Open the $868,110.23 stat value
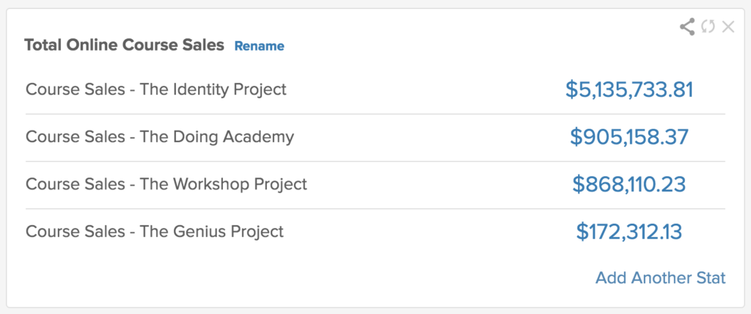The image size is (751, 314). (x=629, y=183)
